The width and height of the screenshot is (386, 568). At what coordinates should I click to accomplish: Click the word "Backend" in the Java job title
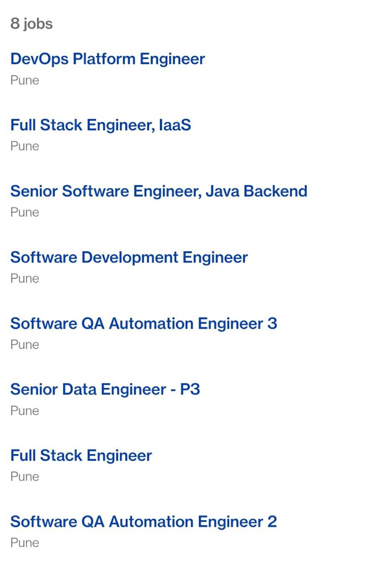tap(275, 191)
